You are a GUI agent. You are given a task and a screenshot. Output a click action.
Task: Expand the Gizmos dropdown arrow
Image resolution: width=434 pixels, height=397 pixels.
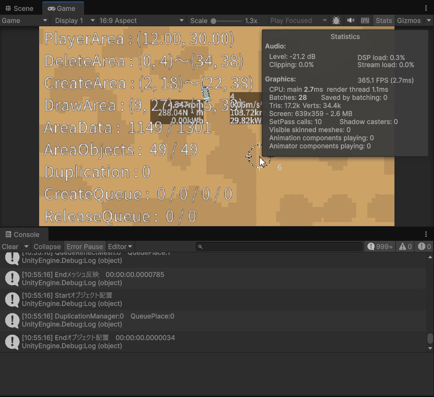(429, 20)
